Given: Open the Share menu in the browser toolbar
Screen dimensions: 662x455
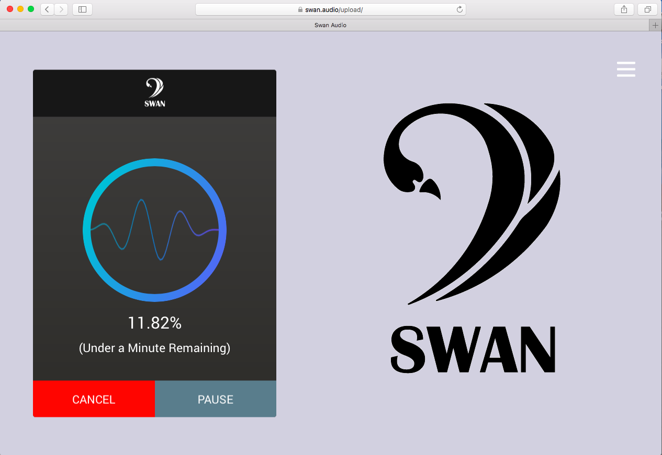Looking at the screenshot, I should coord(623,9).
